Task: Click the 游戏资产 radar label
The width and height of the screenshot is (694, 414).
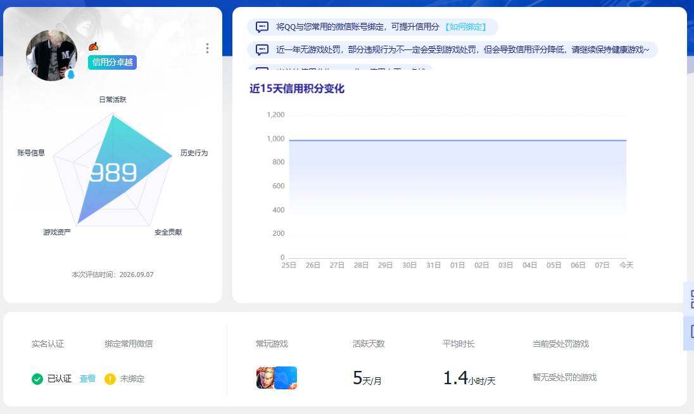Action: (x=56, y=232)
